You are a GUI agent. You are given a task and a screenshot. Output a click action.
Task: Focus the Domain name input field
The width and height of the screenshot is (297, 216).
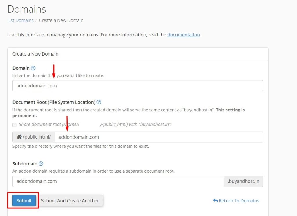pyautogui.click(x=138, y=86)
